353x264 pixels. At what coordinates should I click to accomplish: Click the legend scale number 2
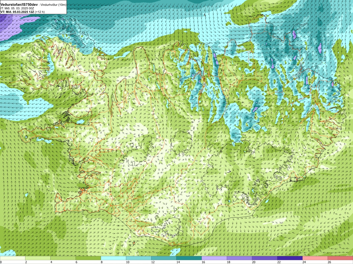click(26, 262)
